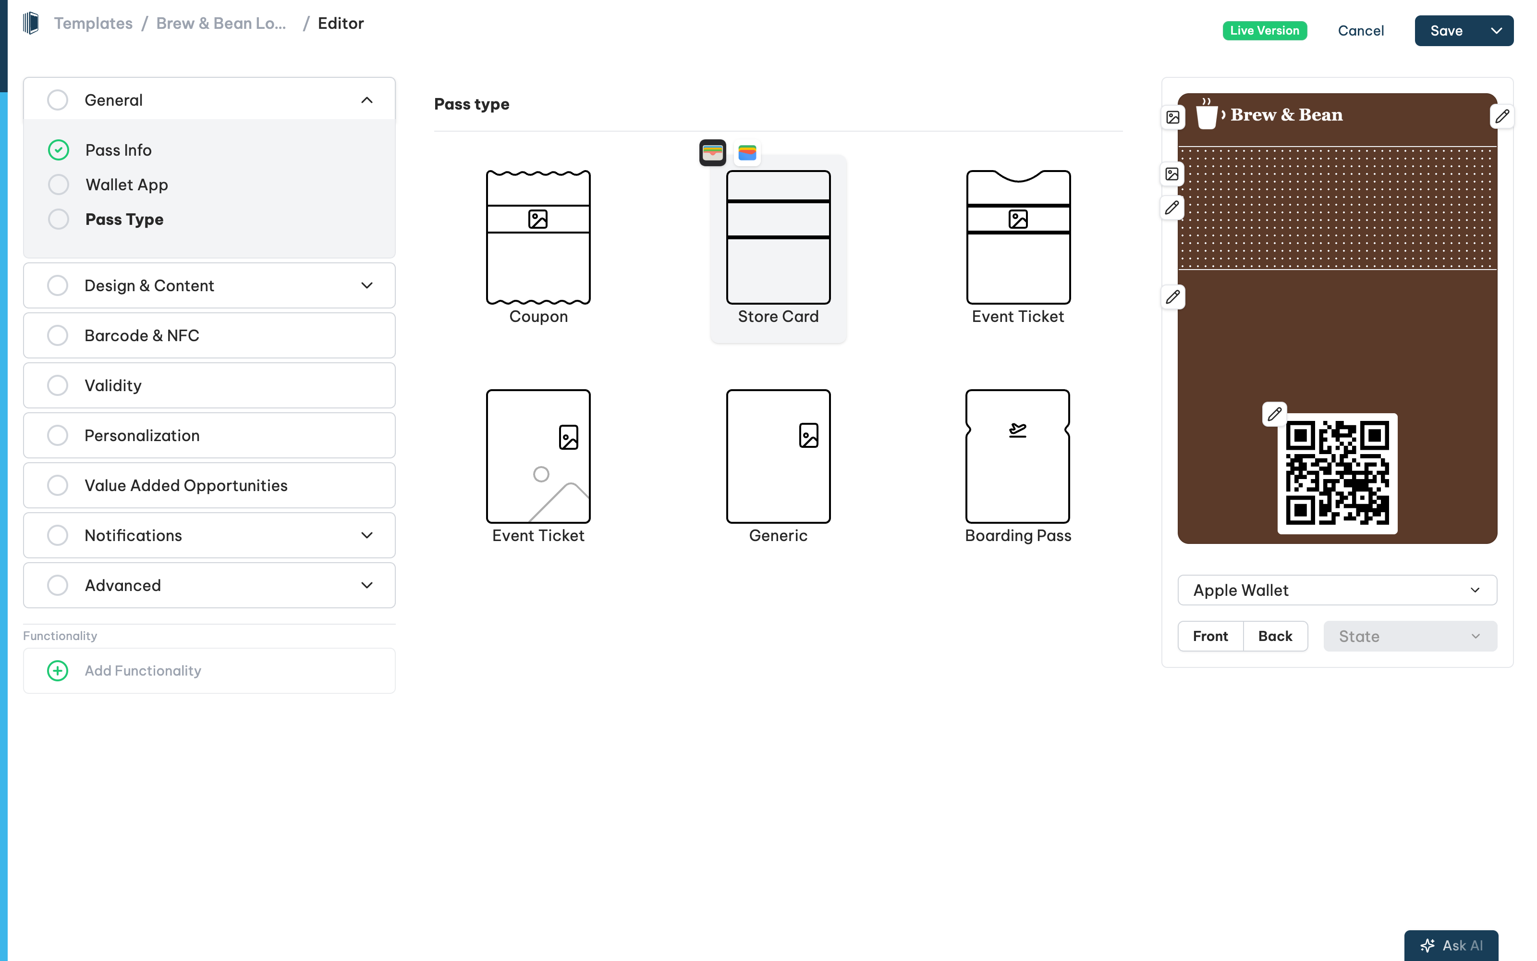The image size is (1537, 961).
Task: Click the Barcode & NFC circle
Action: coord(58,335)
